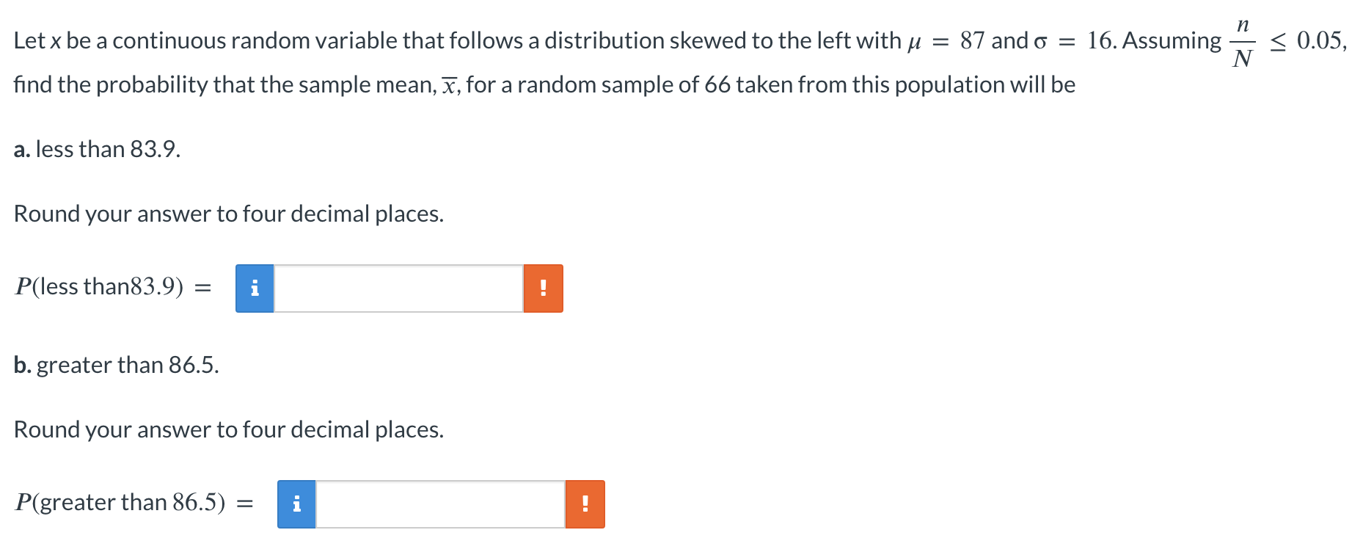Click inside the P(greater than 86.5) answer box

pos(440,504)
